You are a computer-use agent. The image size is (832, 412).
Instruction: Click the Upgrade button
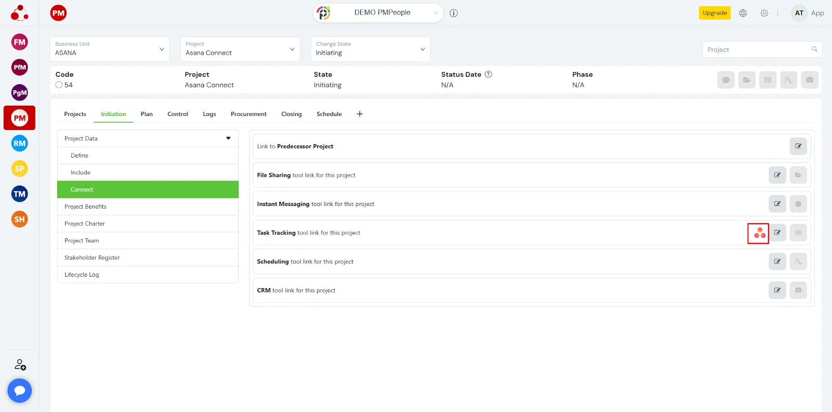tap(714, 13)
